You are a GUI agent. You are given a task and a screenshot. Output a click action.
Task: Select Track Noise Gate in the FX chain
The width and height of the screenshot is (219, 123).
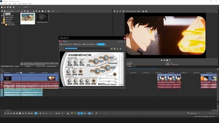[x=67, y=44]
